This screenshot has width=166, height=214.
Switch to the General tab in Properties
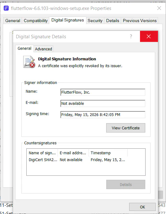coord(13,21)
